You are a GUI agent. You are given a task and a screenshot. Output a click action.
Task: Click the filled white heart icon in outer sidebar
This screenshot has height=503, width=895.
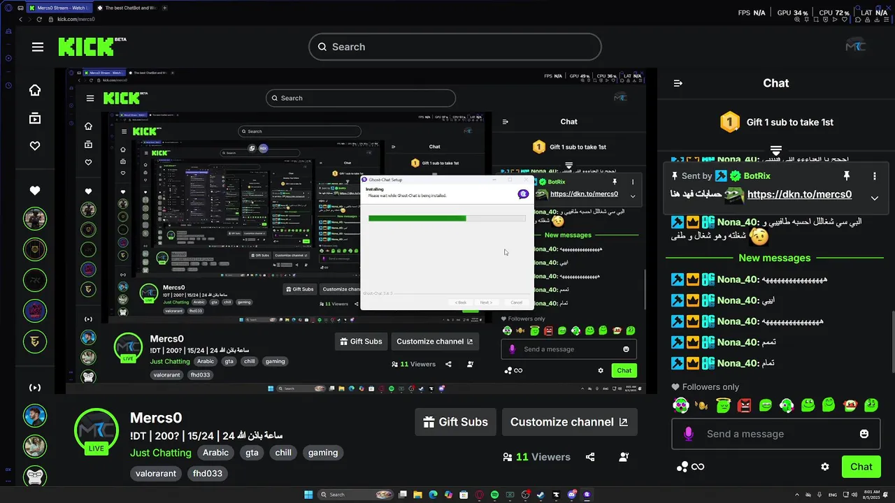point(34,191)
